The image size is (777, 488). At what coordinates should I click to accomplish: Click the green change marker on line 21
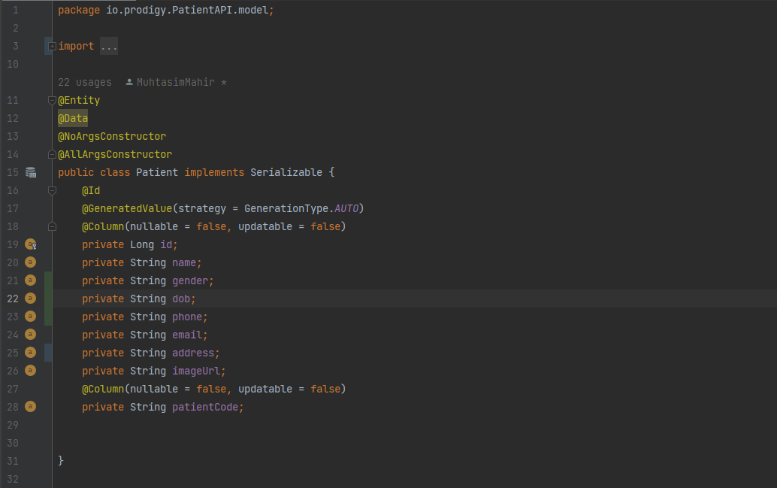(48, 280)
